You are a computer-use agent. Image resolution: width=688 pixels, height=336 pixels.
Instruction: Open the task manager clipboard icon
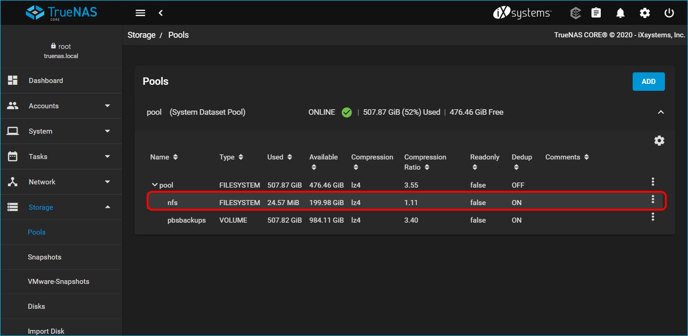pos(596,13)
